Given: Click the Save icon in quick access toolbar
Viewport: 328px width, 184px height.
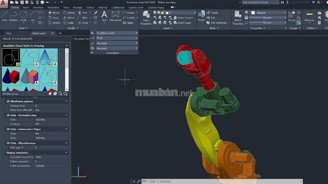Looking at the screenshot, I should point(22,2).
